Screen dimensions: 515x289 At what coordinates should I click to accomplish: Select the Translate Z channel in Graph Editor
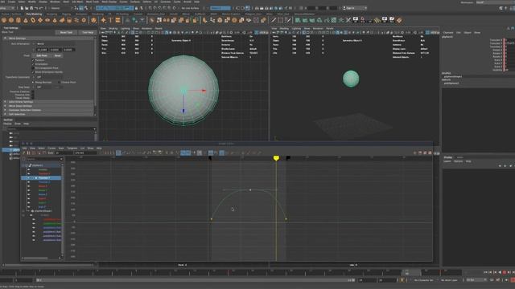(43, 182)
